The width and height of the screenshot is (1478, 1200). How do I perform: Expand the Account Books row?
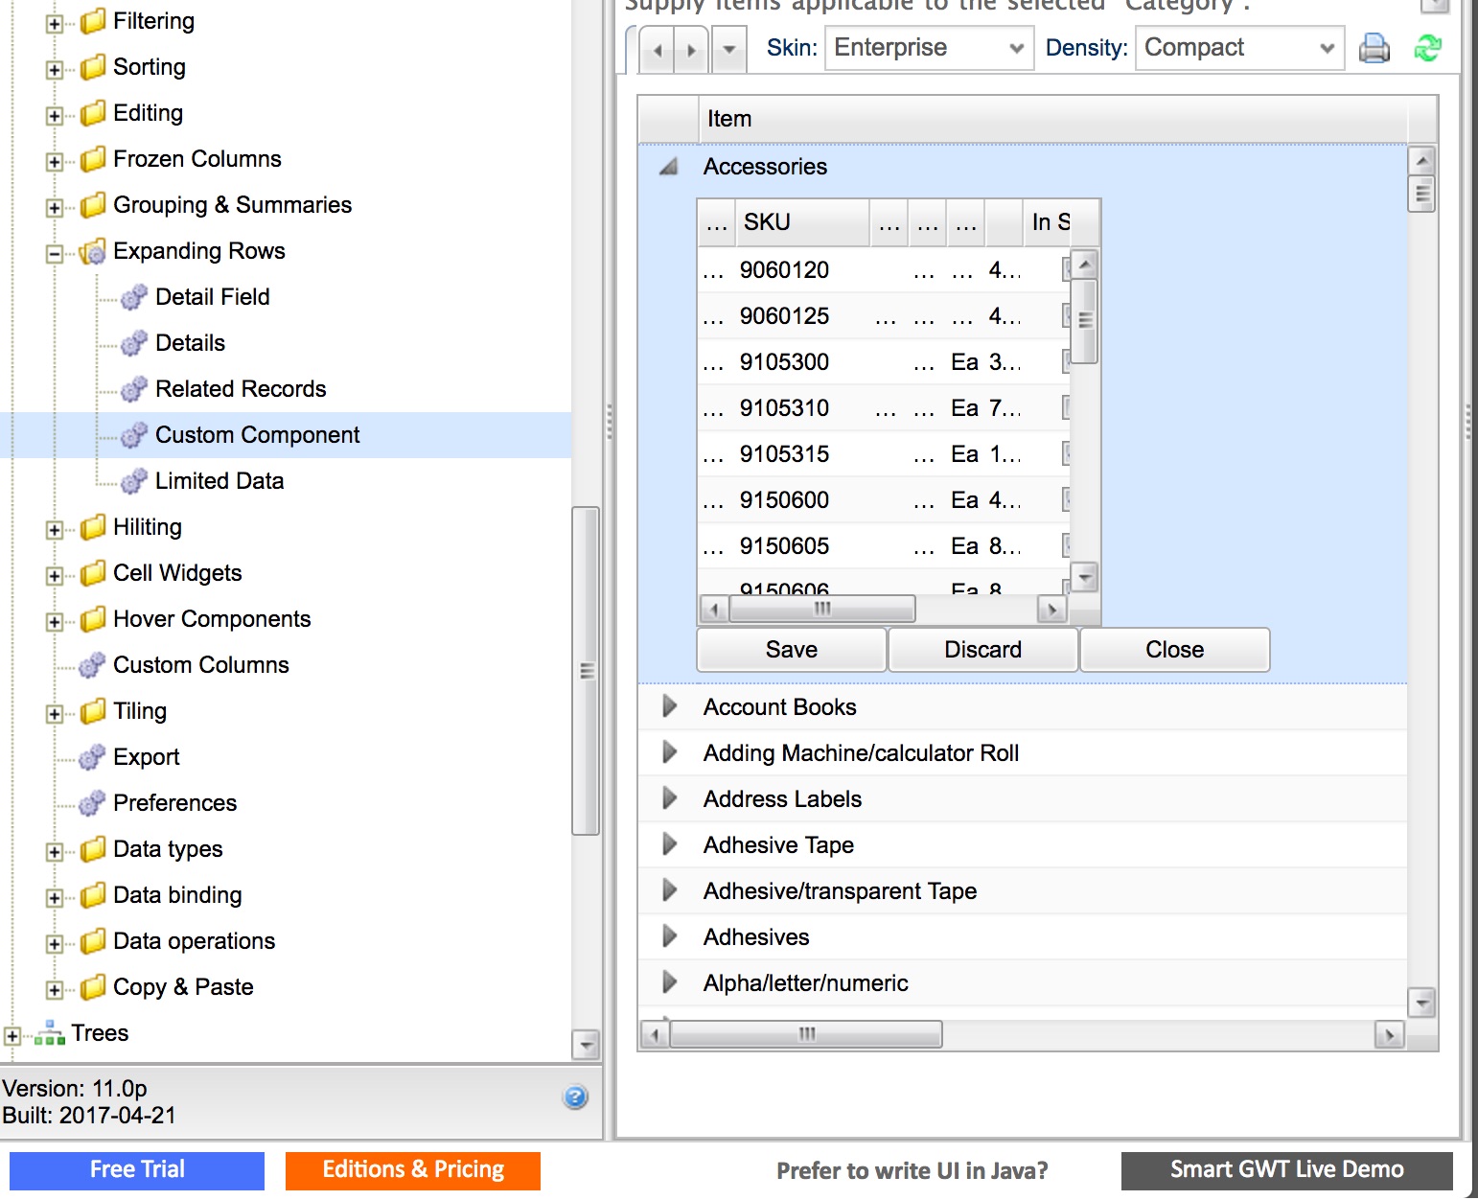coord(670,707)
